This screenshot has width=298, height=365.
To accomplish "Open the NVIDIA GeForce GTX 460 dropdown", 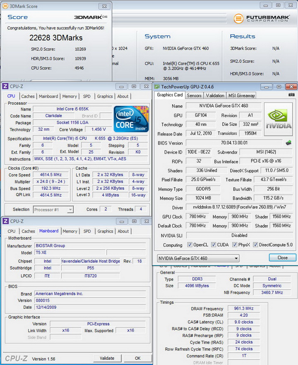I will pyautogui.click(x=198, y=258).
